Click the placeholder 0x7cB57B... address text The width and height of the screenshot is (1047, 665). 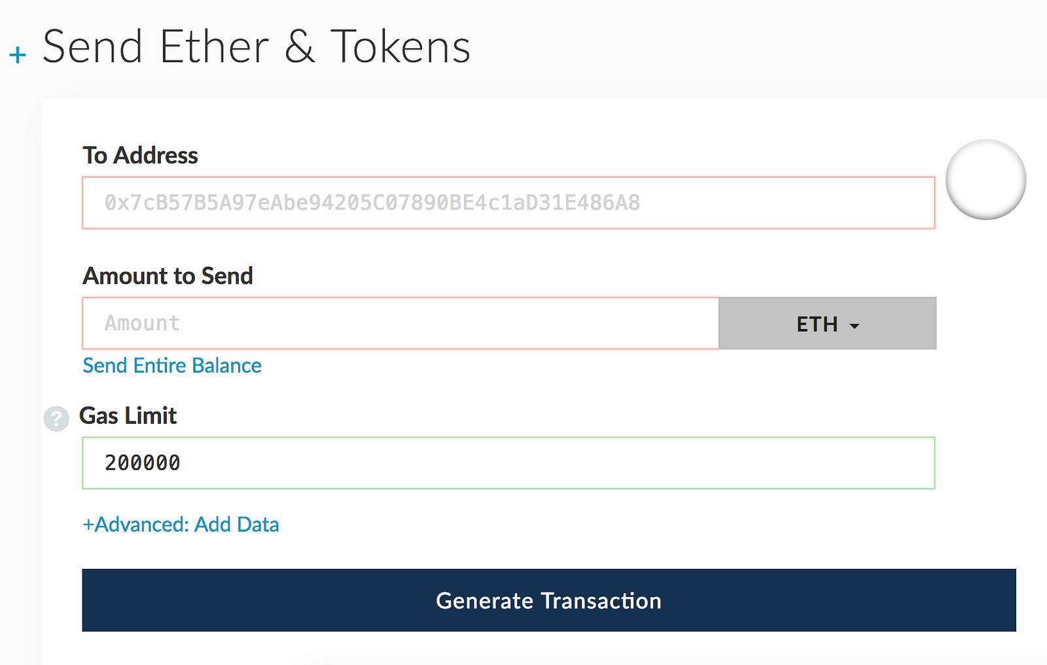tap(372, 203)
